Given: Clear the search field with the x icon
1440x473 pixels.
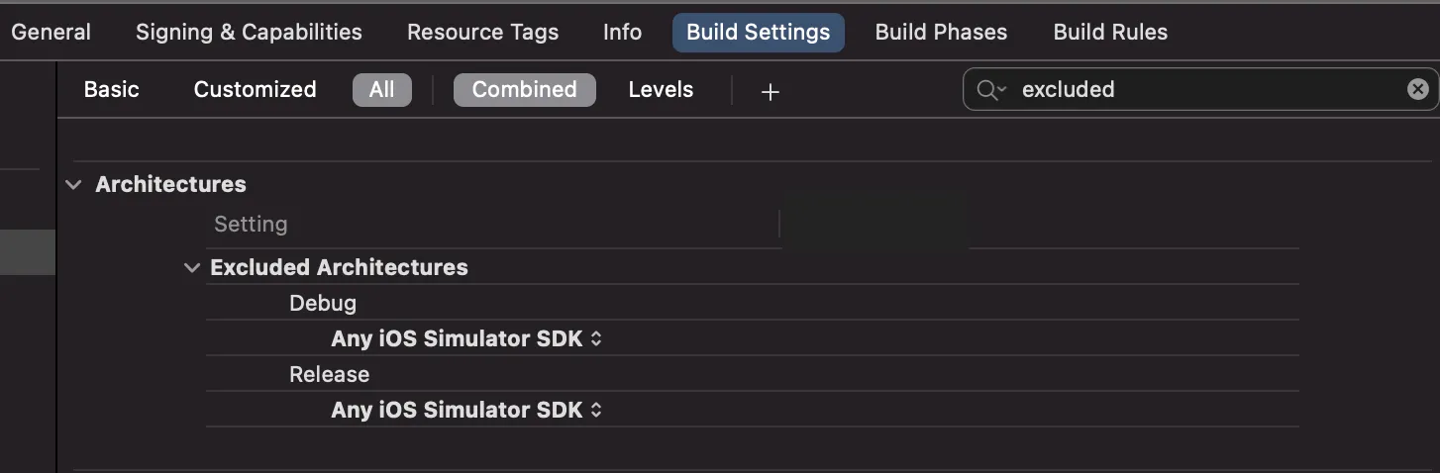Looking at the screenshot, I should (1417, 89).
